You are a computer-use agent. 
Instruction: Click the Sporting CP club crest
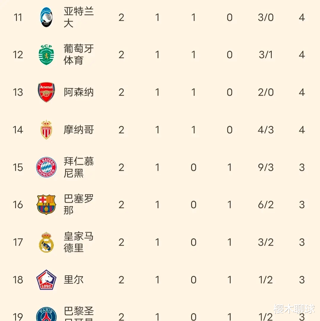click(x=47, y=55)
